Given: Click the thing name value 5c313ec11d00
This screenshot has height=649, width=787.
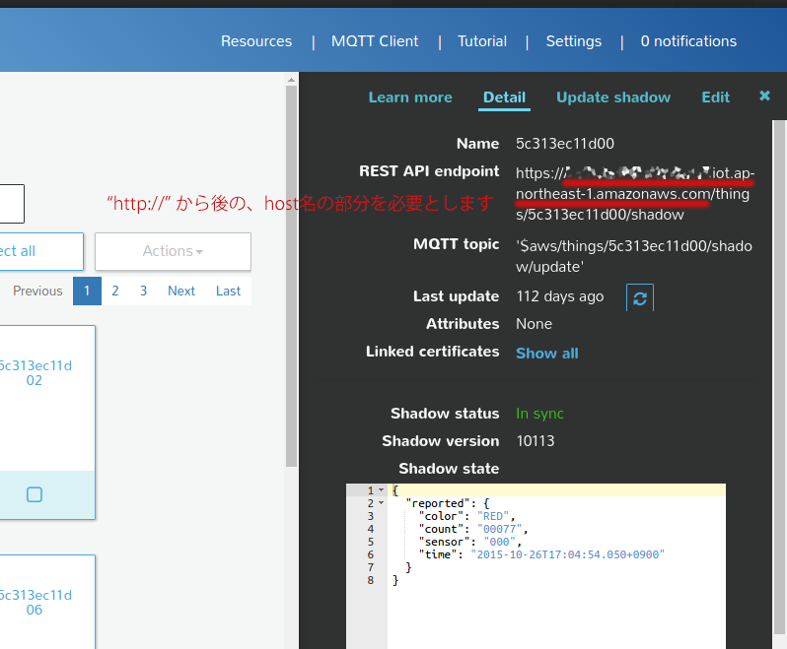Looking at the screenshot, I should pyautogui.click(x=565, y=144).
